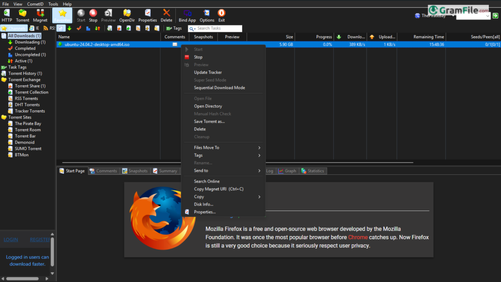Click the horizontal scrollbar under task list
The image size is (501, 282).
[x=237, y=163]
